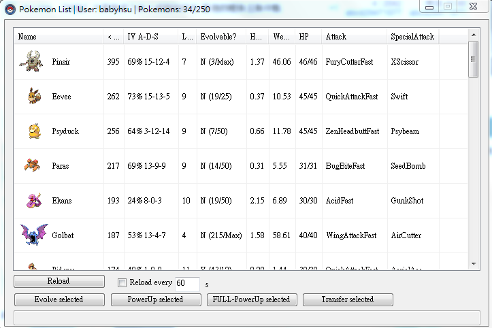Click WingAttackFast attack cell
The width and height of the screenshot is (492, 328).
pyautogui.click(x=351, y=235)
